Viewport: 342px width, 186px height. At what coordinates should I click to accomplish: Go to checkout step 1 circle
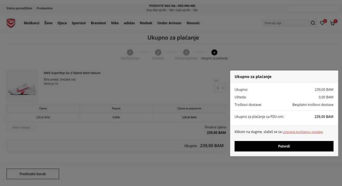click(130, 52)
